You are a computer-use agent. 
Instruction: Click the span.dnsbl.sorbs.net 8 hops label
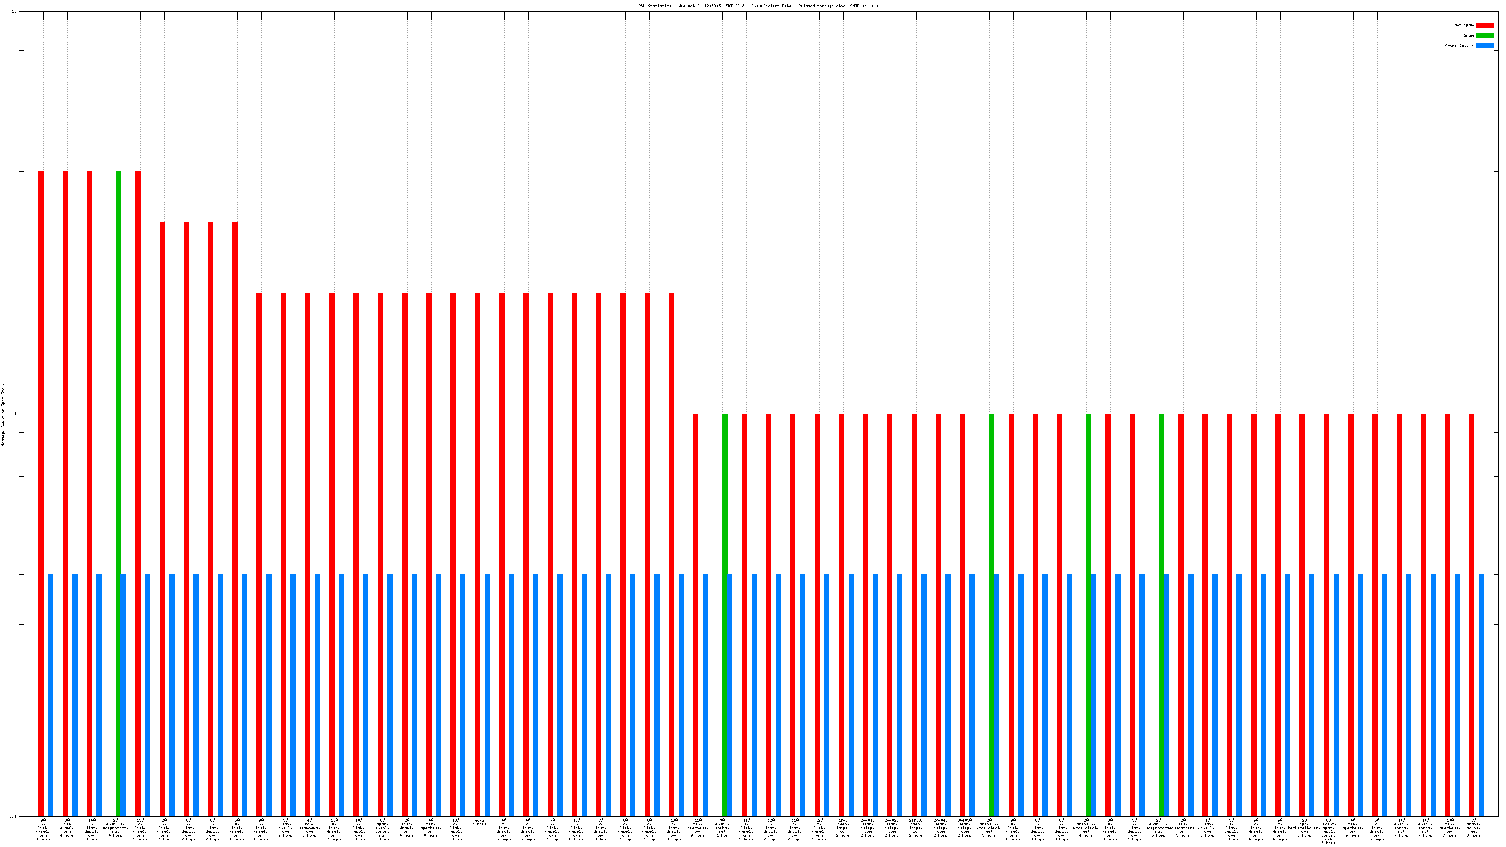pyautogui.click(x=382, y=830)
